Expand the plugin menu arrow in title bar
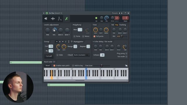This screenshot has height=105, width=187. [44, 13]
